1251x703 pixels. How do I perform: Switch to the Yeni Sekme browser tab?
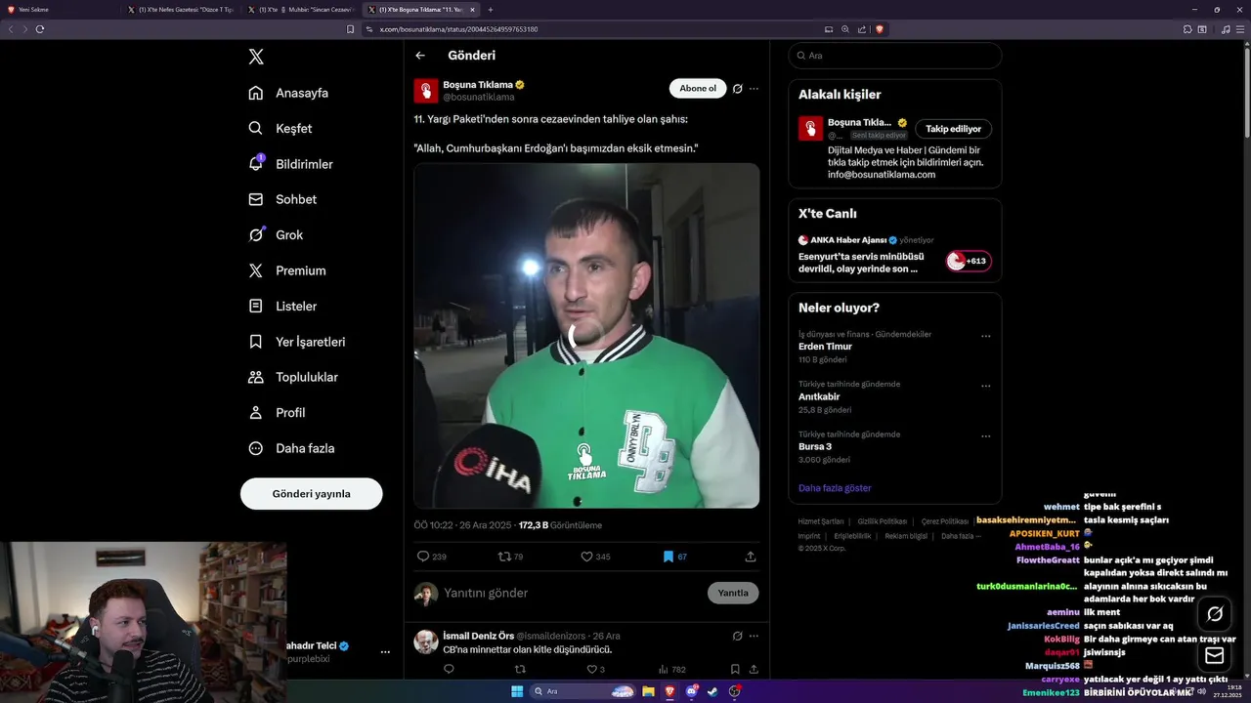tap(61, 10)
